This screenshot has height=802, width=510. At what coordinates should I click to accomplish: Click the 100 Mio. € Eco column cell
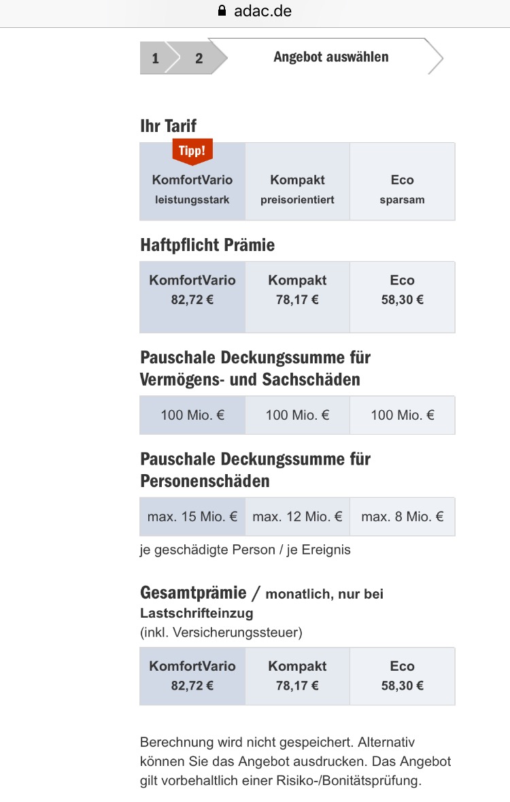click(x=402, y=415)
